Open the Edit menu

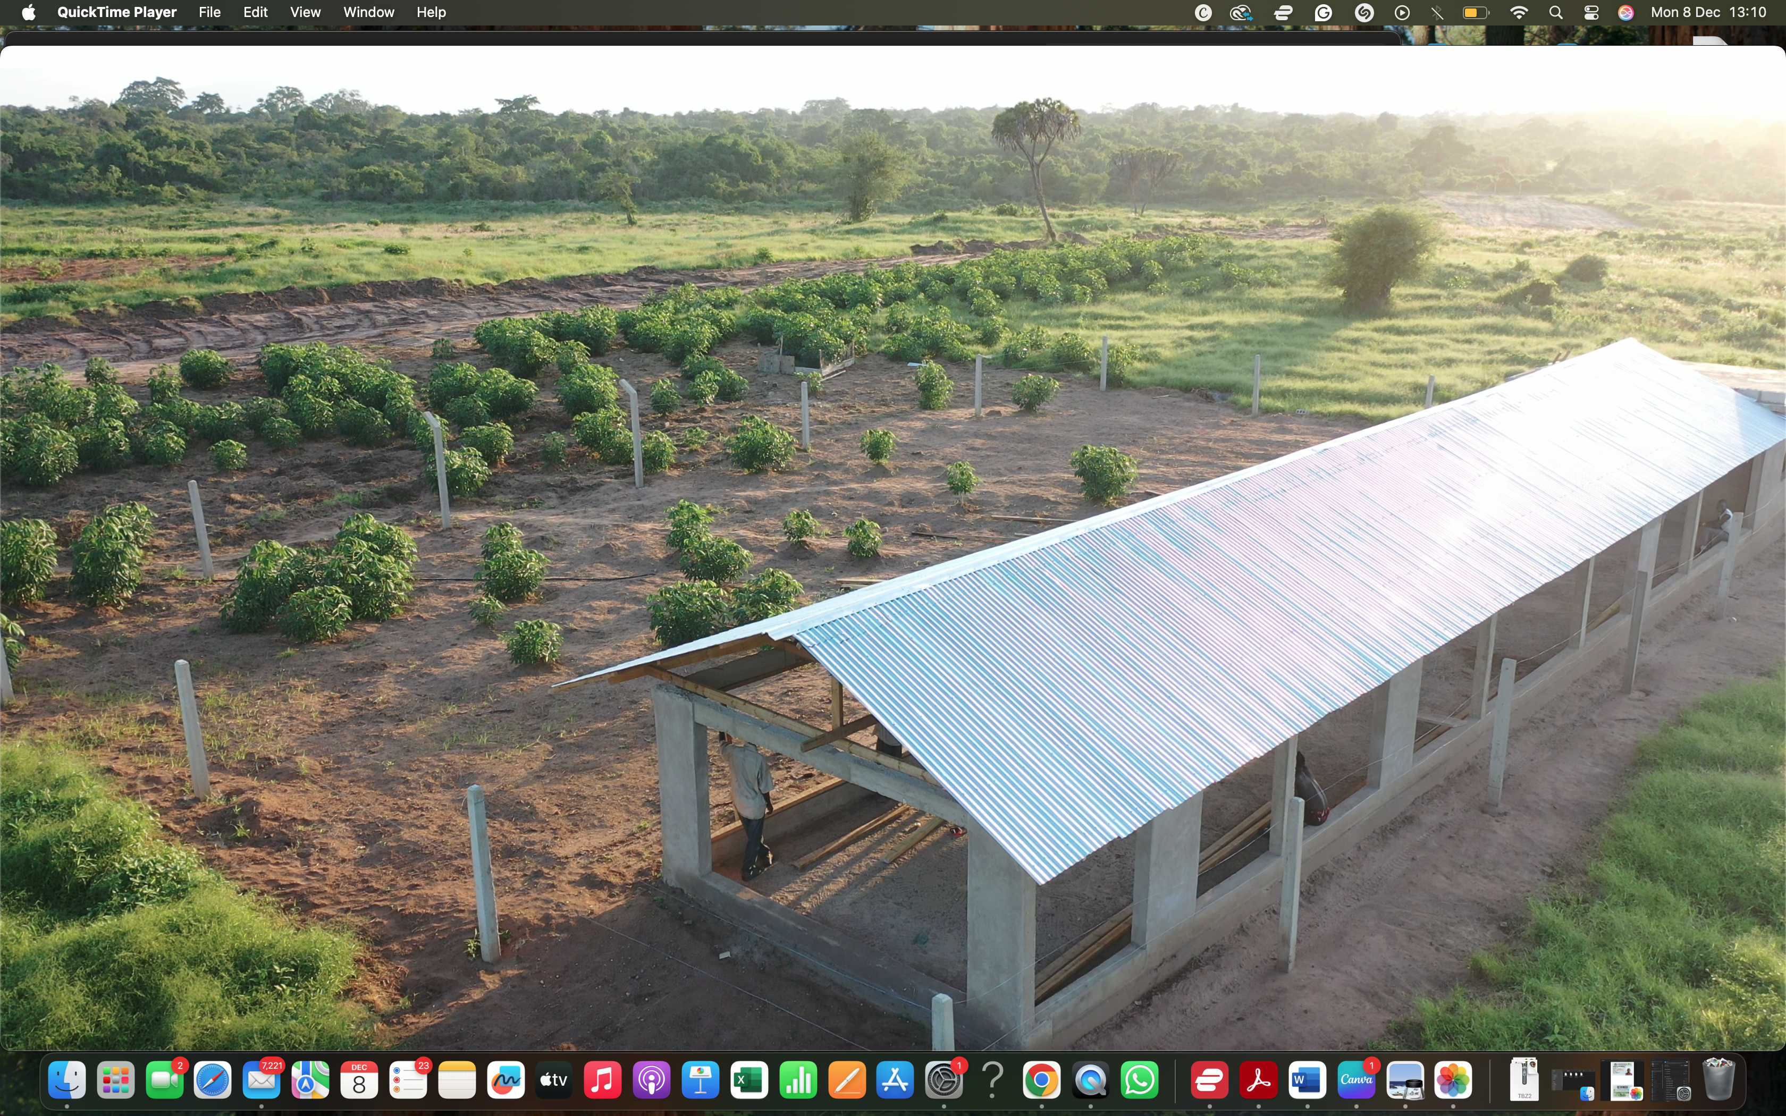point(255,12)
